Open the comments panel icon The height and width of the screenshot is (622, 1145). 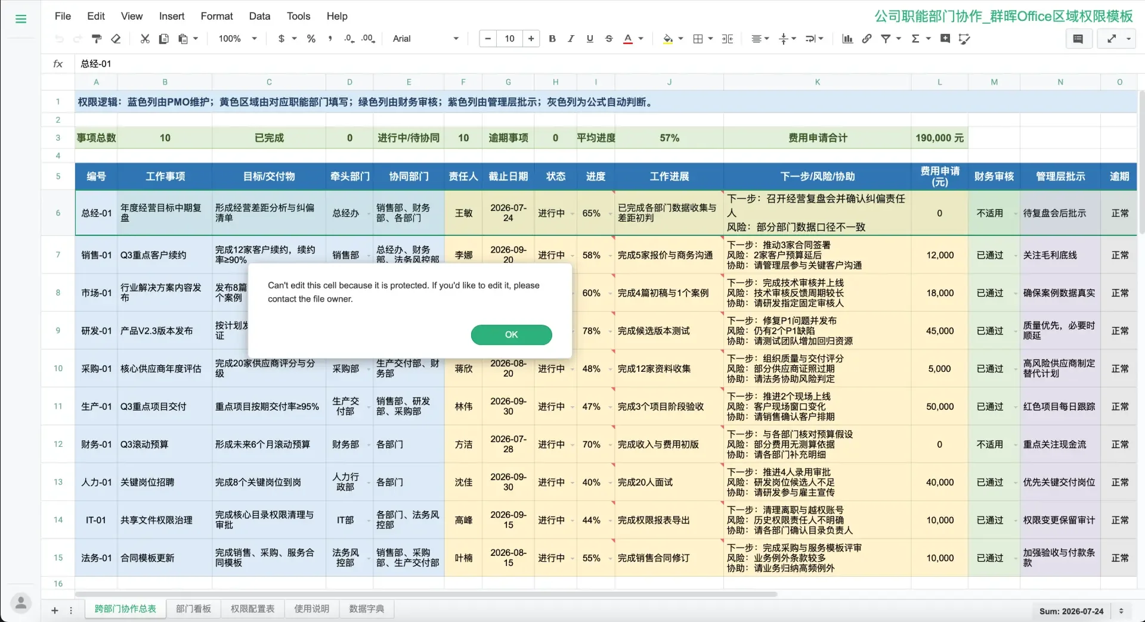pyautogui.click(x=1078, y=39)
